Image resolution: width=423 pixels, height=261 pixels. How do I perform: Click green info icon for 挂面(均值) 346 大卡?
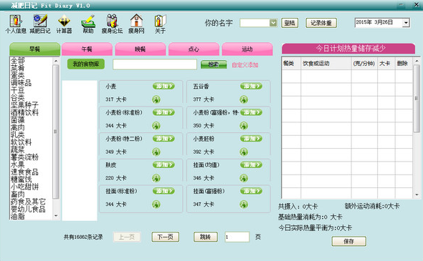click(244, 178)
